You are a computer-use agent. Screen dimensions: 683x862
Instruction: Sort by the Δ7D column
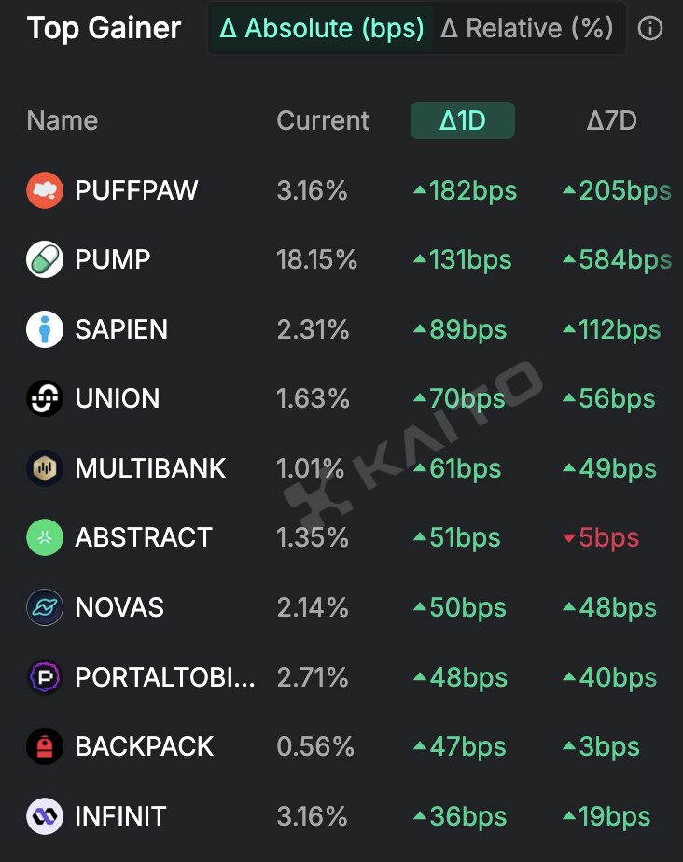pos(611,120)
